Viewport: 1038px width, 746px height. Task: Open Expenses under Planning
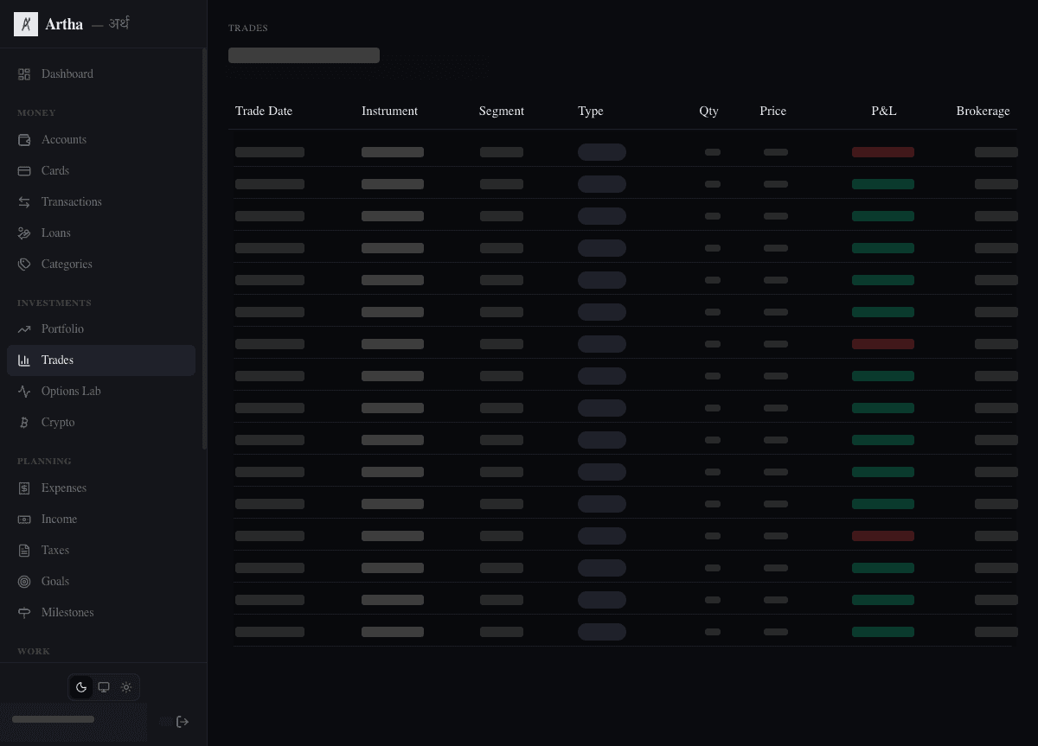101,488
